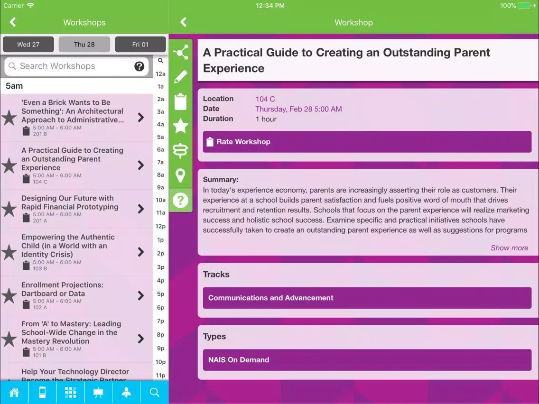This screenshot has width=539, height=404.
Task: Favorite 'From A to Mastery' workshop
Action: click(x=9, y=339)
